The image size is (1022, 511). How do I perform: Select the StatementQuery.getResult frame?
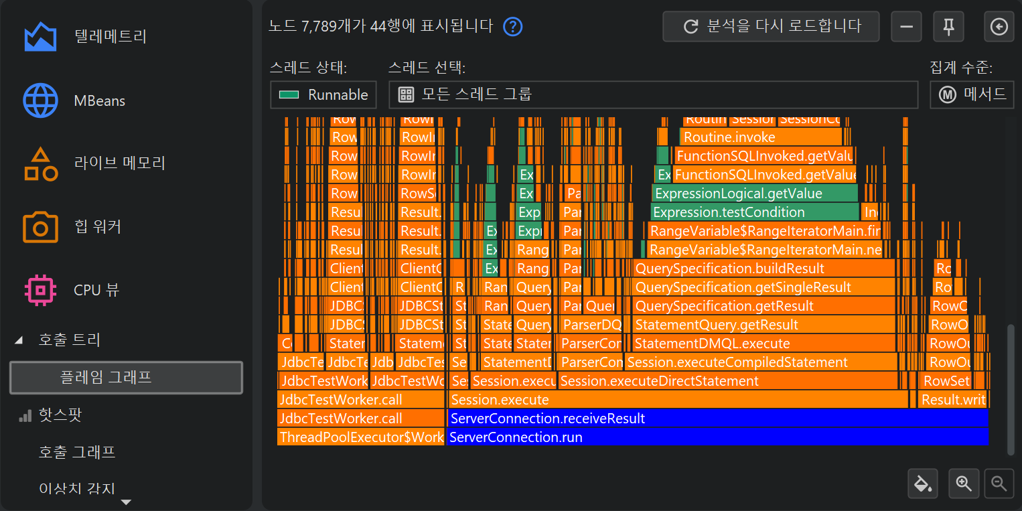coord(763,325)
